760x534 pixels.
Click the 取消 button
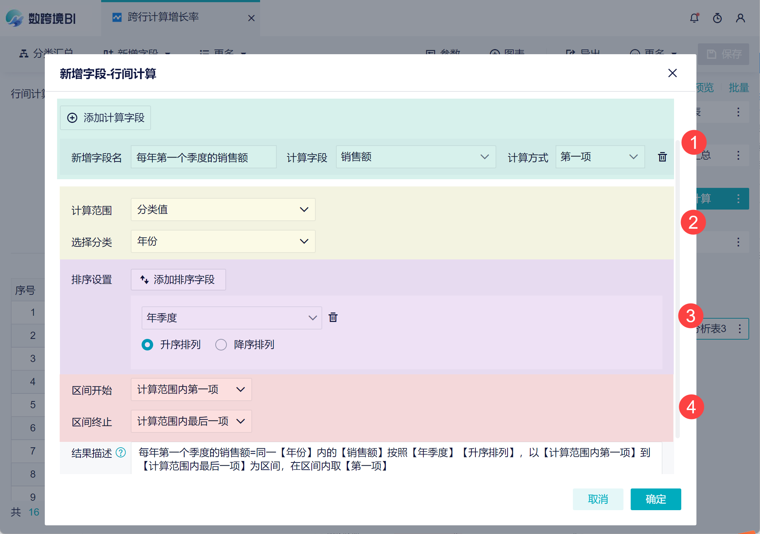click(x=598, y=499)
